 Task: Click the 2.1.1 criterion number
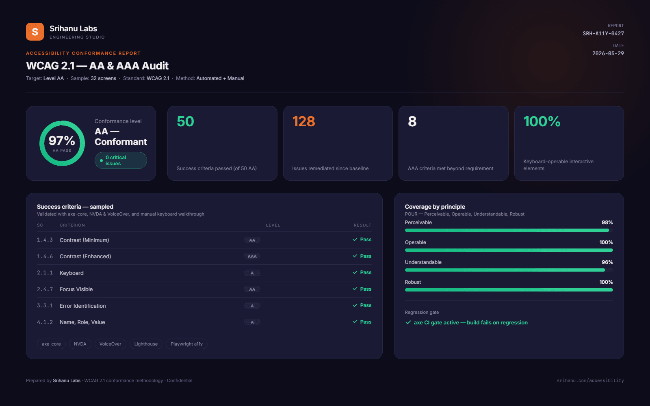pyautogui.click(x=45, y=273)
